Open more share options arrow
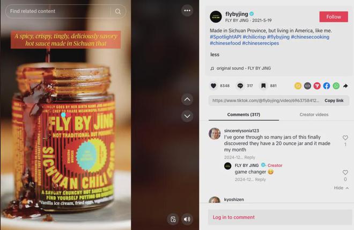This screenshot has height=230, width=354. click(x=345, y=86)
